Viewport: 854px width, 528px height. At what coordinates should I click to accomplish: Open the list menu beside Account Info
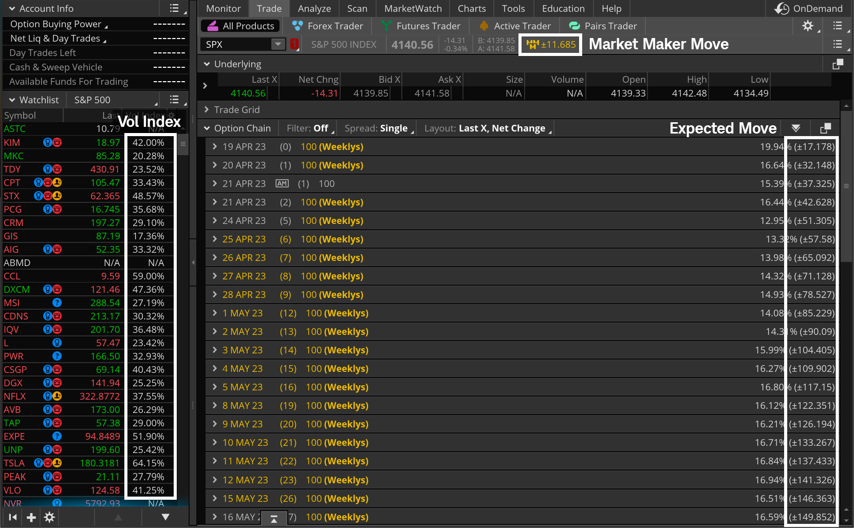click(x=174, y=8)
